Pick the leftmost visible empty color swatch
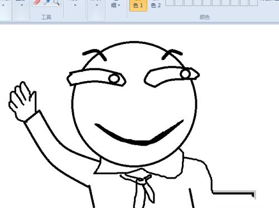The image size is (279, 208). click(x=170, y=3)
